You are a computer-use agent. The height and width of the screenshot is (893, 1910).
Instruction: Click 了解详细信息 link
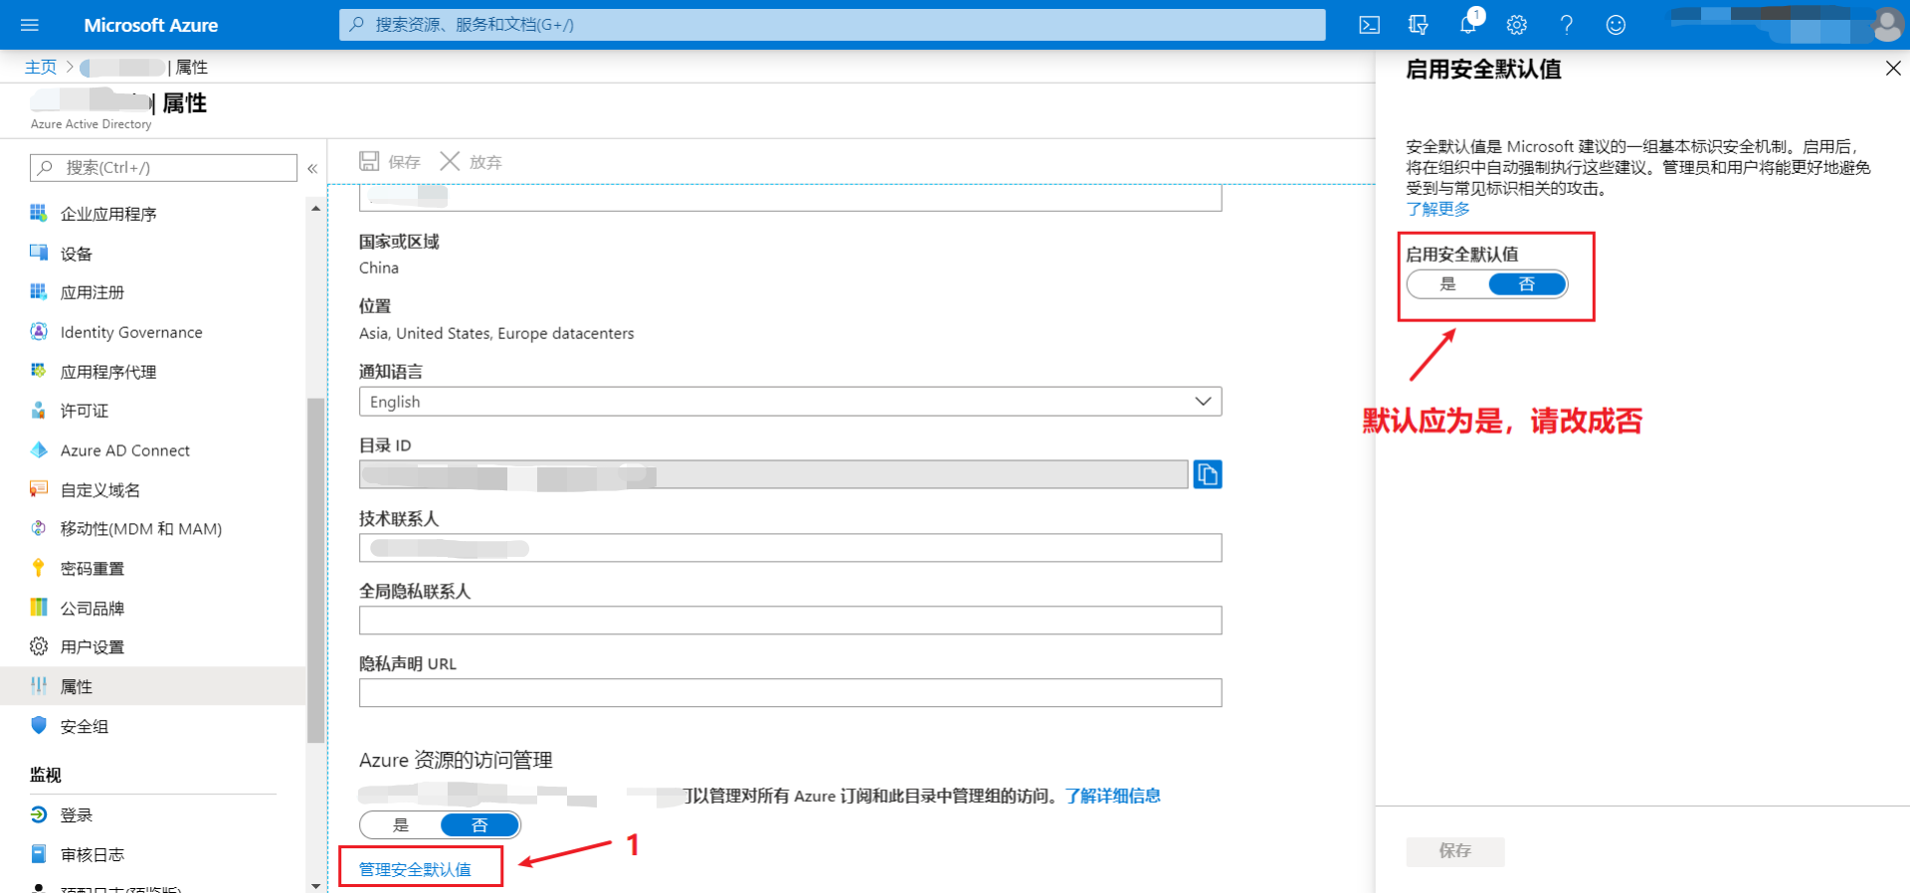click(1112, 796)
